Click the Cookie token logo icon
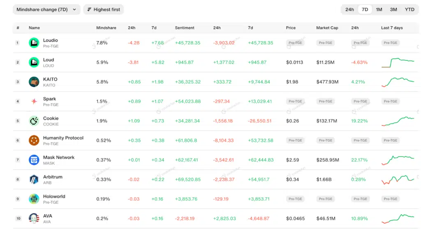 (34, 121)
